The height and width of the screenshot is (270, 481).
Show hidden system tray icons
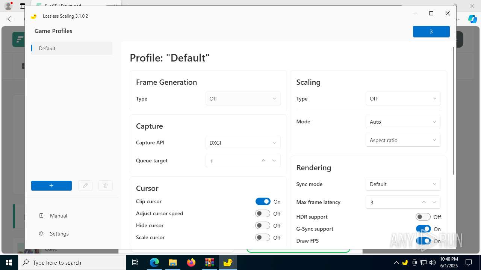[396, 262]
